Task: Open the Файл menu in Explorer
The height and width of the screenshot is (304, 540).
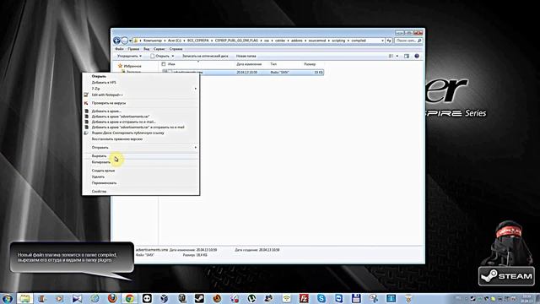Action: (x=119, y=49)
